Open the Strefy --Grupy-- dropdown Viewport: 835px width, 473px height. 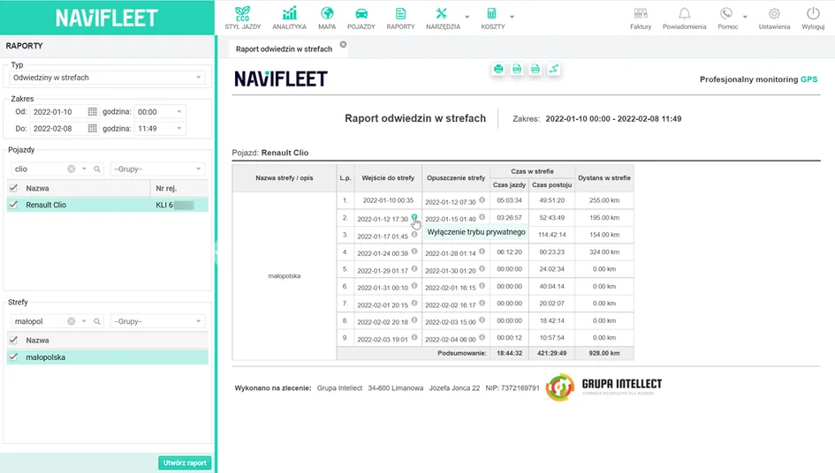tap(157, 321)
